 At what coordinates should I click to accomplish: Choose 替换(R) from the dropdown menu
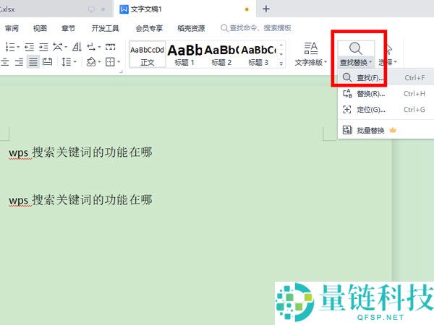point(386,94)
